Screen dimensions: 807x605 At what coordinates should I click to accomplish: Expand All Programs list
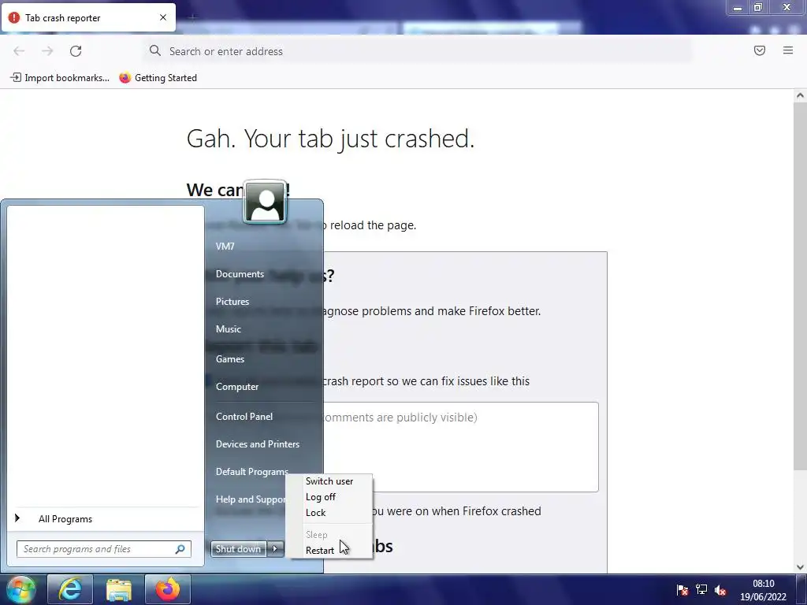(x=65, y=519)
